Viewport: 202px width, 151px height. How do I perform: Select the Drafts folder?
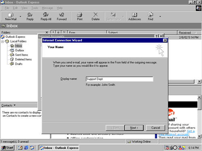point(19,64)
